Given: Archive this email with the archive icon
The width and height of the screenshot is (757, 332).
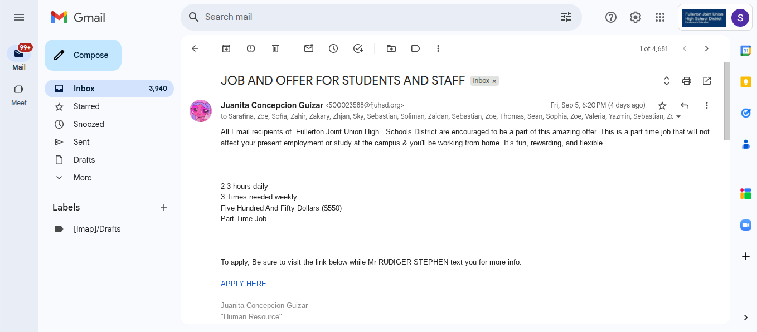Looking at the screenshot, I should tap(226, 48).
